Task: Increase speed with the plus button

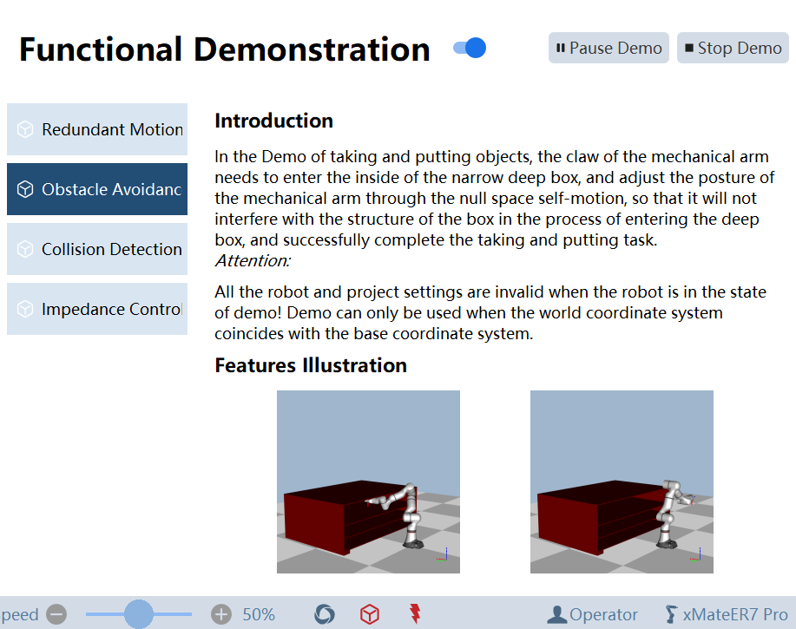Action: pyautogui.click(x=221, y=614)
